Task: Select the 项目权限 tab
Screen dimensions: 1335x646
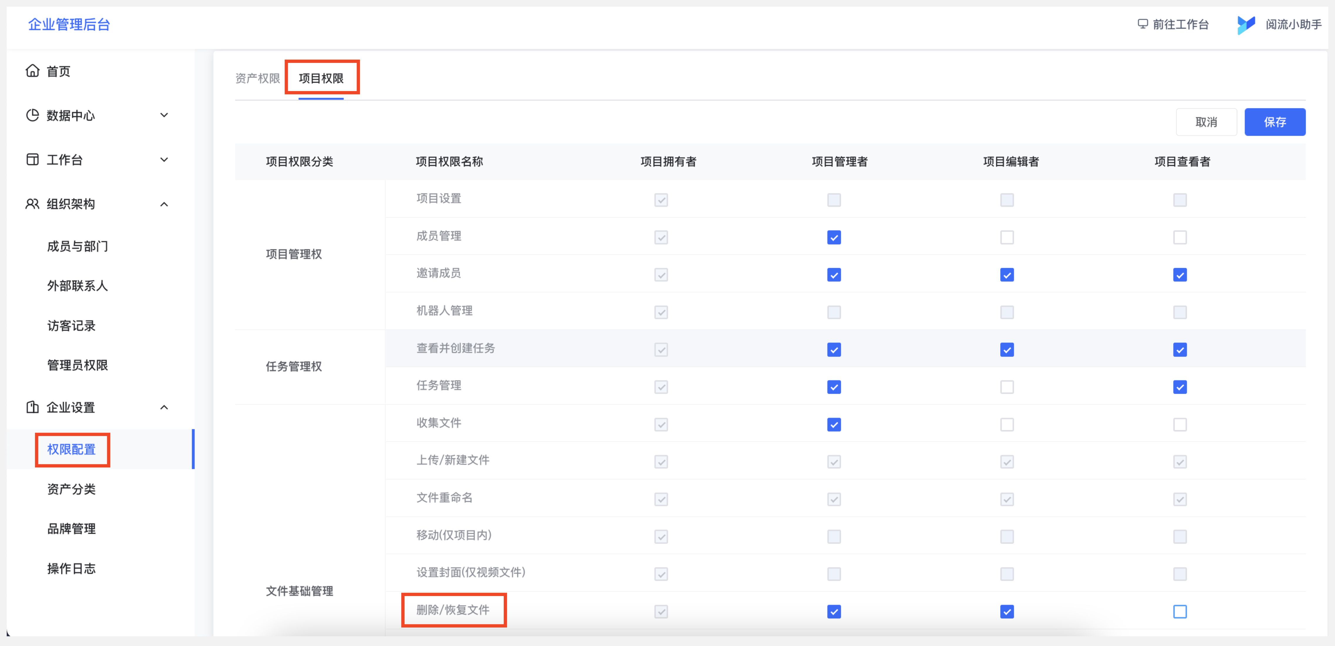Action: [321, 78]
